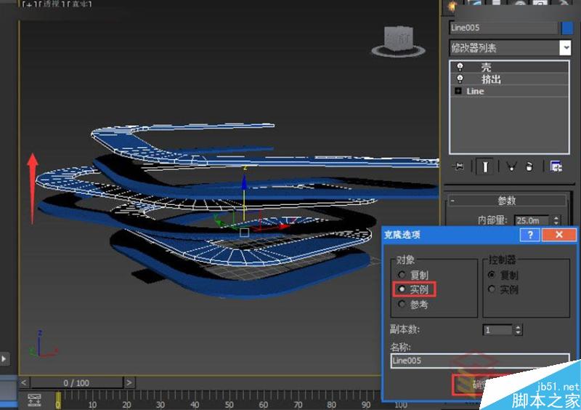
Task: Click the red X axis gizmo arrow
Action: [284, 226]
